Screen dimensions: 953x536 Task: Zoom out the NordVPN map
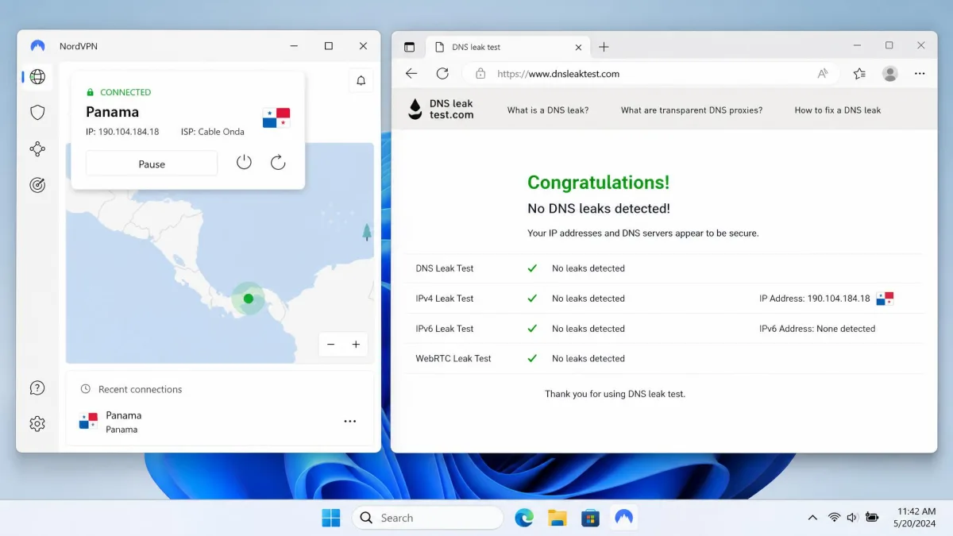[x=331, y=344]
